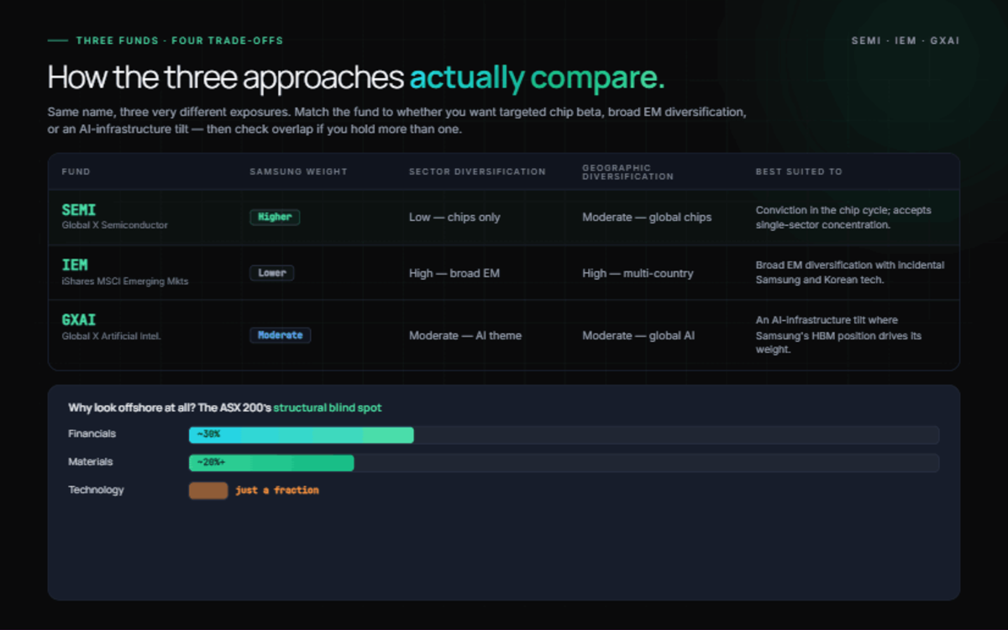
Task: Click 'structural blind spot' highlighted text
Action: (328, 407)
